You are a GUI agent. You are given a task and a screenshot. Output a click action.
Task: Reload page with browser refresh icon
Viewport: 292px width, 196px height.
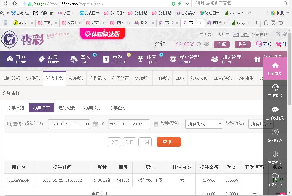[x=5, y=3]
